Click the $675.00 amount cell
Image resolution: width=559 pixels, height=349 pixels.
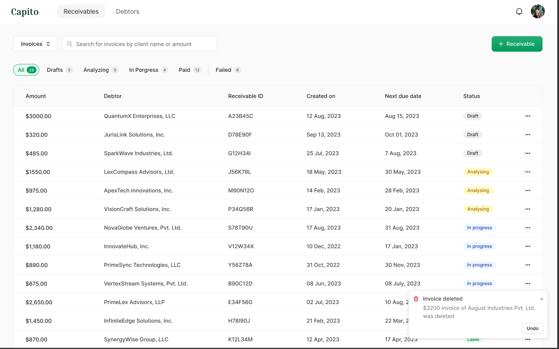[x=36, y=283]
